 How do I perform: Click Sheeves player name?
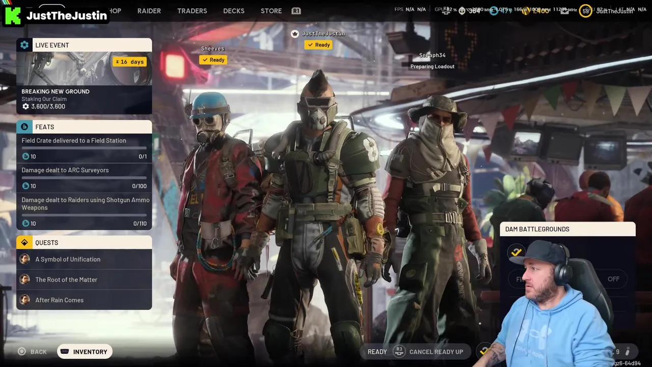(x=212, y=48)
